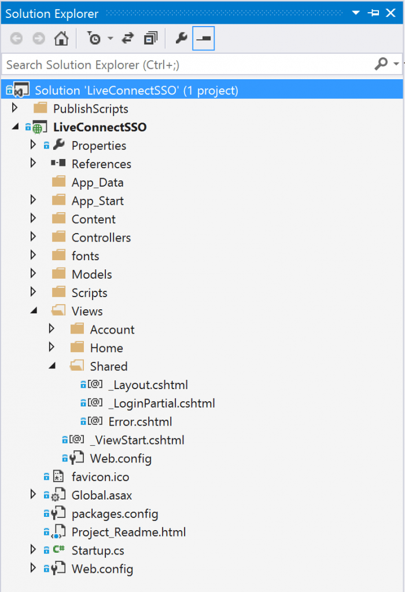Go to Home view in Solution Explorer
405x592 pixels.
point(61,38)
